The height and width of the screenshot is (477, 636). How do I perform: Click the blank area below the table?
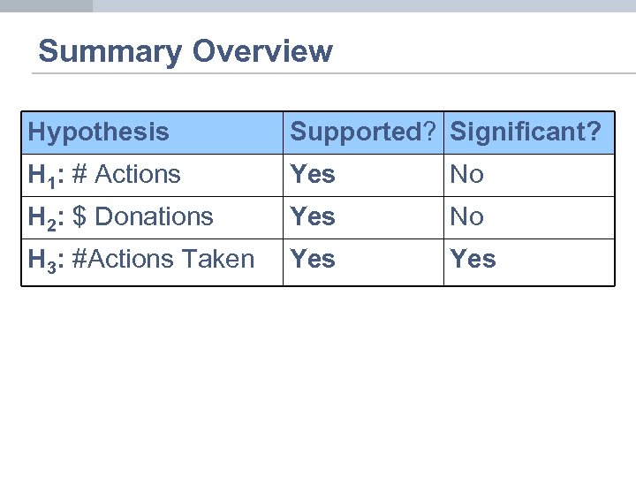point(318,380)
